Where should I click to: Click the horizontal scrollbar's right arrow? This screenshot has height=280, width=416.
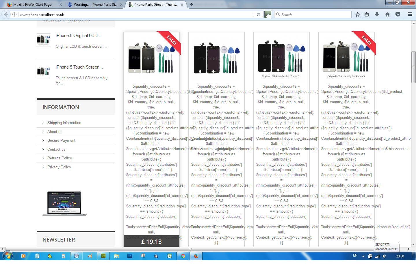tap(408, 249)
